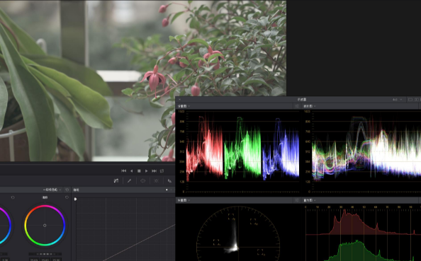Screen dimensions: 421x261
Task: Click the scopes window title bar text
Action: click(x=301, y=100)
